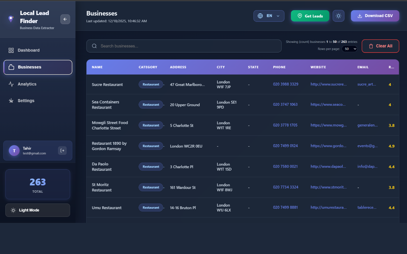Click the Dashboard grid icon
The image size is (407, 254).
[11, 50]
